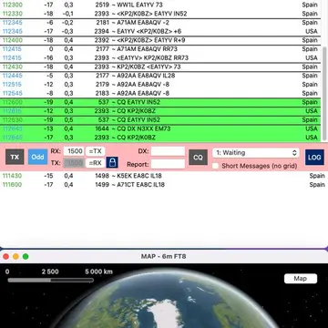
Task: Select the 'A71CT EA8C IL18' row
Action: 164,184
